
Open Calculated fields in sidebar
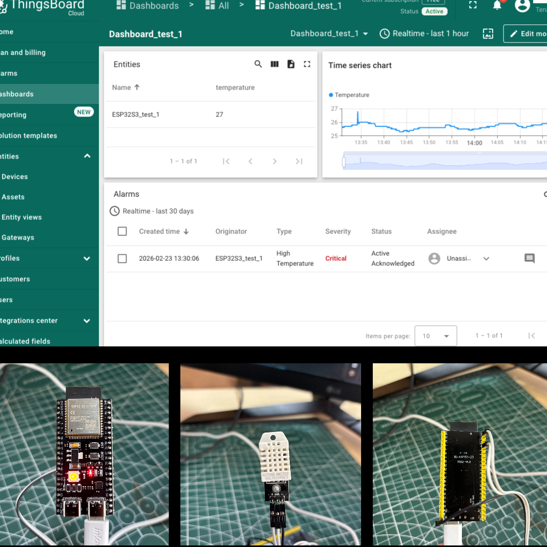point(49,340)
